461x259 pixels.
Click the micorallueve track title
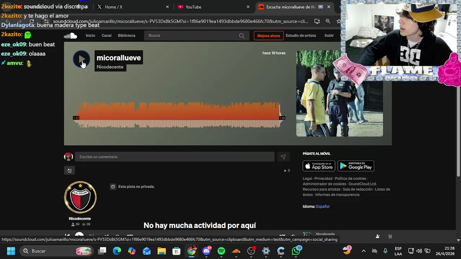pyautogui.click(x=118, y=58)
